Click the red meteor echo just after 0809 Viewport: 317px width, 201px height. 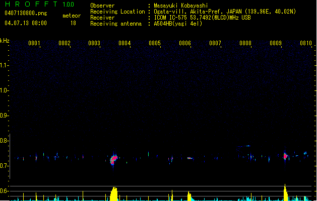pyautogui.click(x=285, y=156)
